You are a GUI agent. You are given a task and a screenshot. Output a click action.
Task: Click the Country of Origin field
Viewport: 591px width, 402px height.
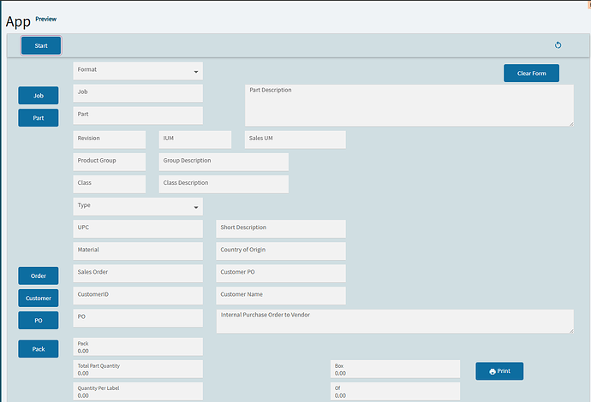click(x=281, y=251)
